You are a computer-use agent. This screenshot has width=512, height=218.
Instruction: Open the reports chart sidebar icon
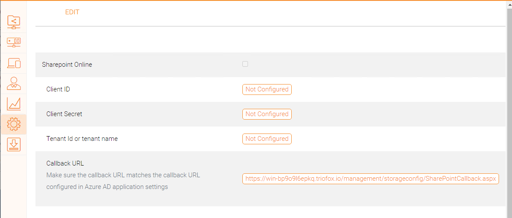[x=14, y=104]
